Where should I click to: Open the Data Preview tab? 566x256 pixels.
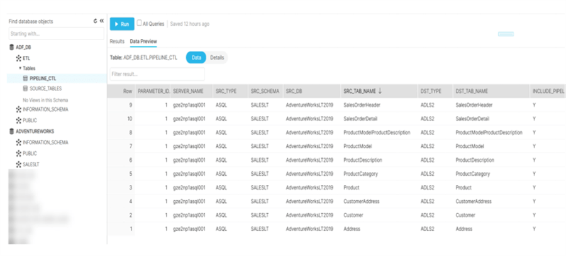(143, 41)
